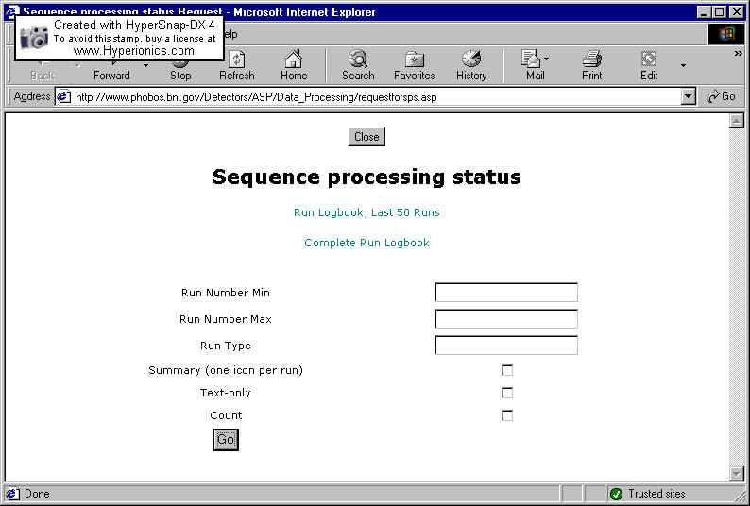
Task: Click the IE page icon in status bar
Action: tap(13, 494)
